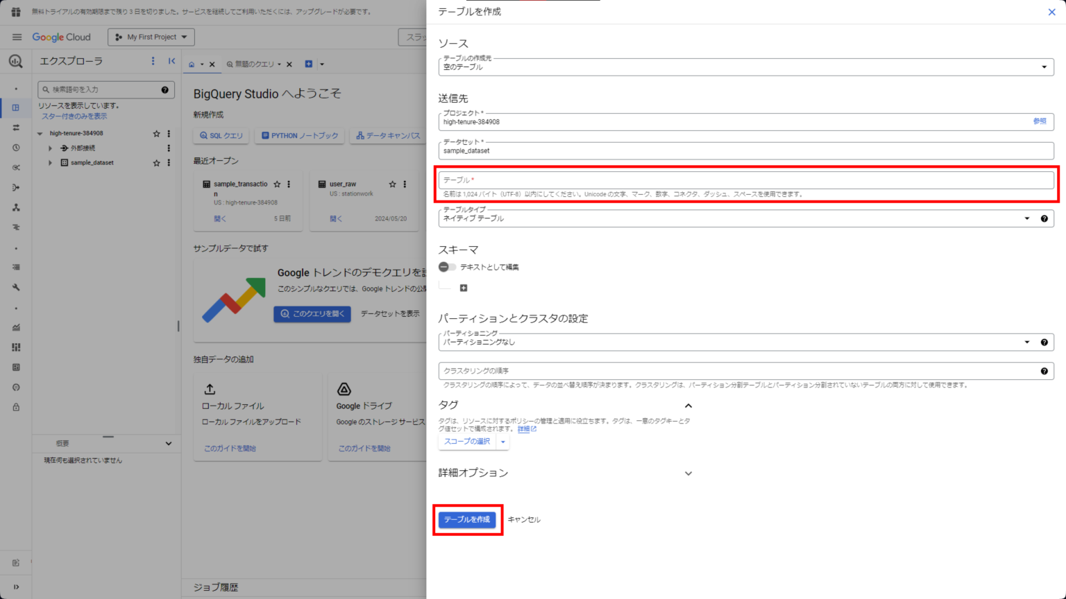
Task: Open the navigation hamburger menu
Action: (17, 37)
